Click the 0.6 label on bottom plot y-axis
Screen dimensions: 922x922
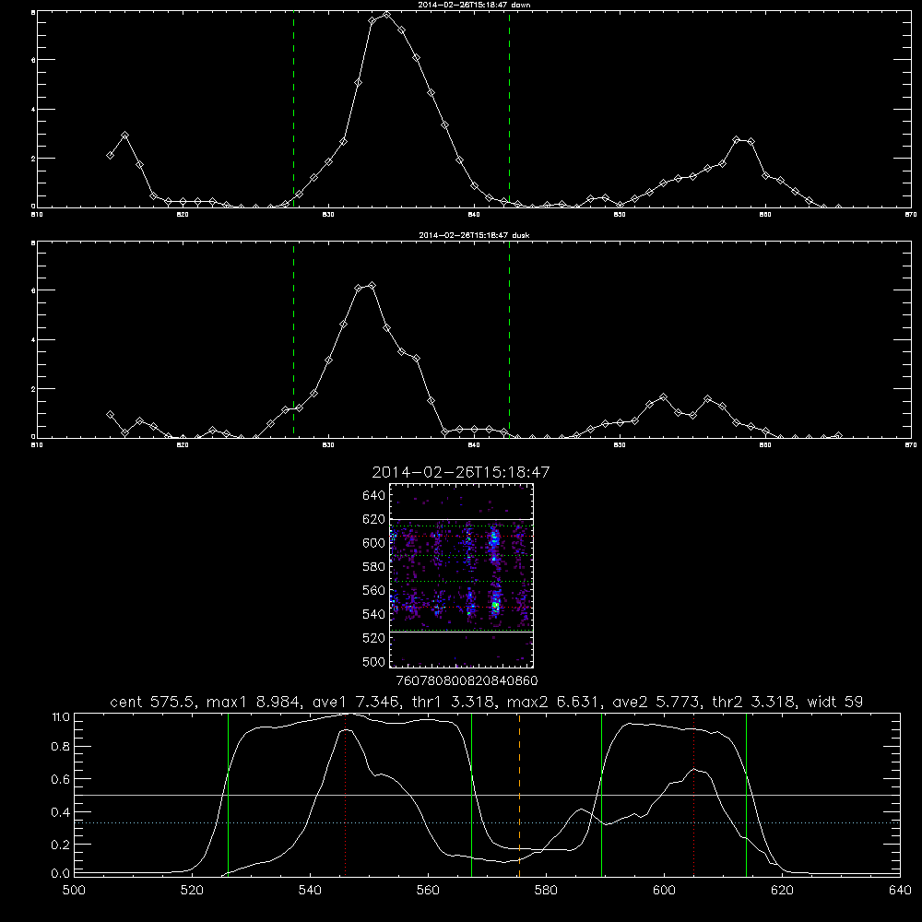[61, 779]
